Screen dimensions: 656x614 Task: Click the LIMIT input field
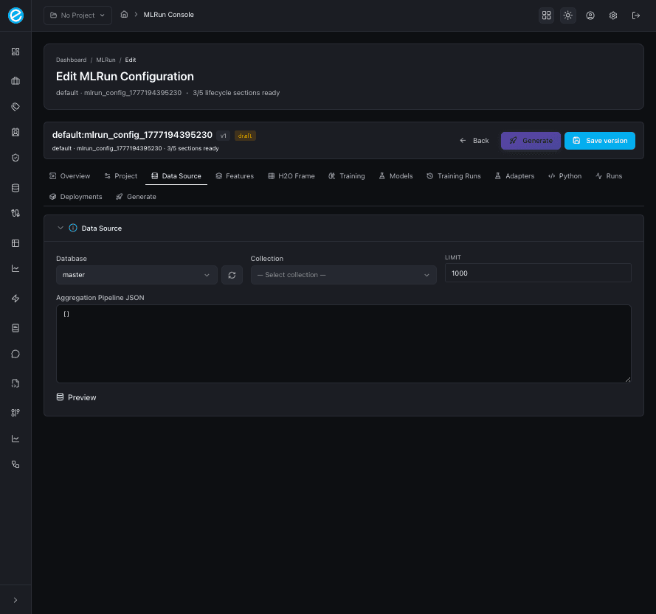[537, 273]
